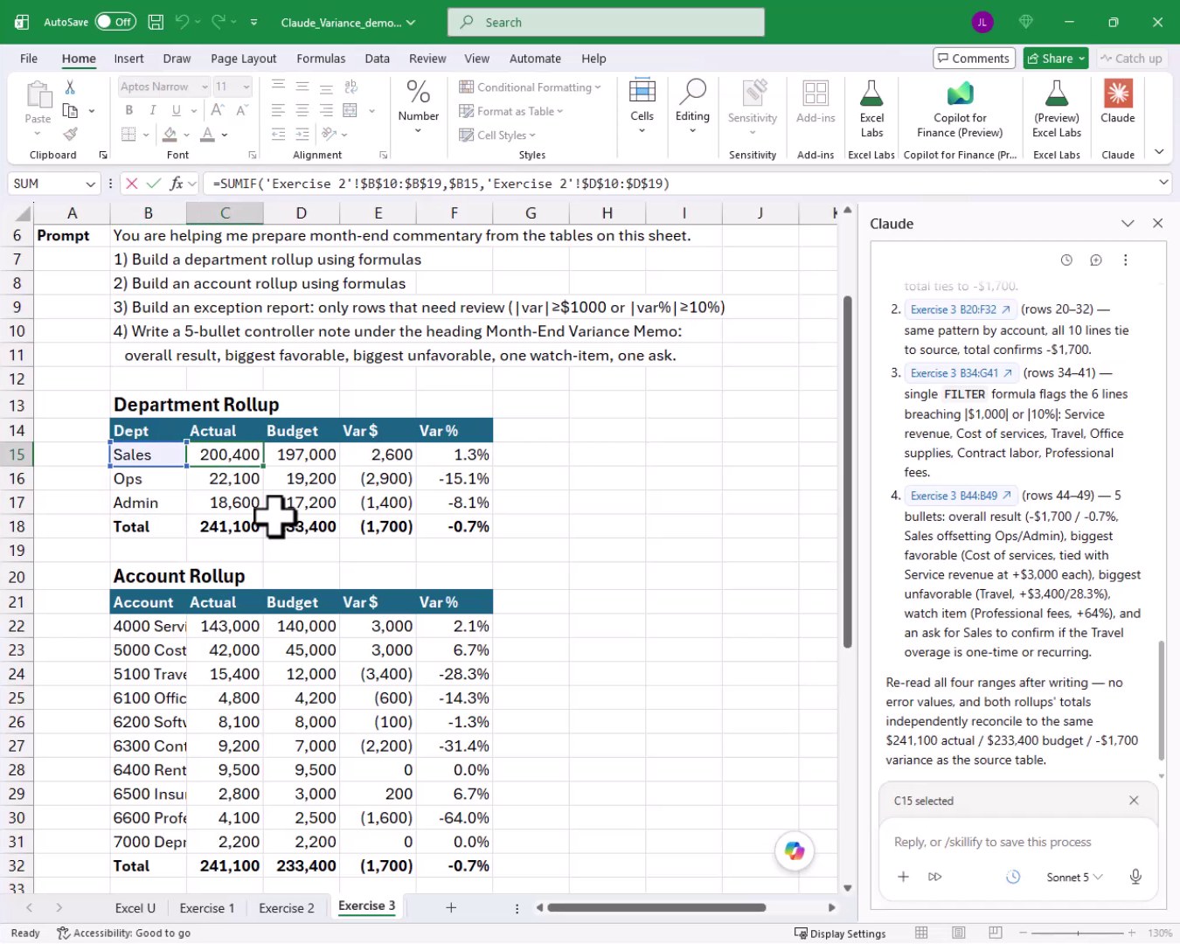This screenshot has height=944, width=1180.
Task: Increase font size with the larger A icon
Action: click(218, 110)
